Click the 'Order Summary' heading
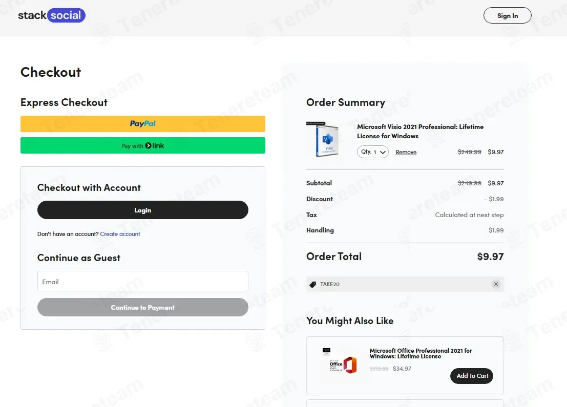567x407 pixels. coord(345,102)
